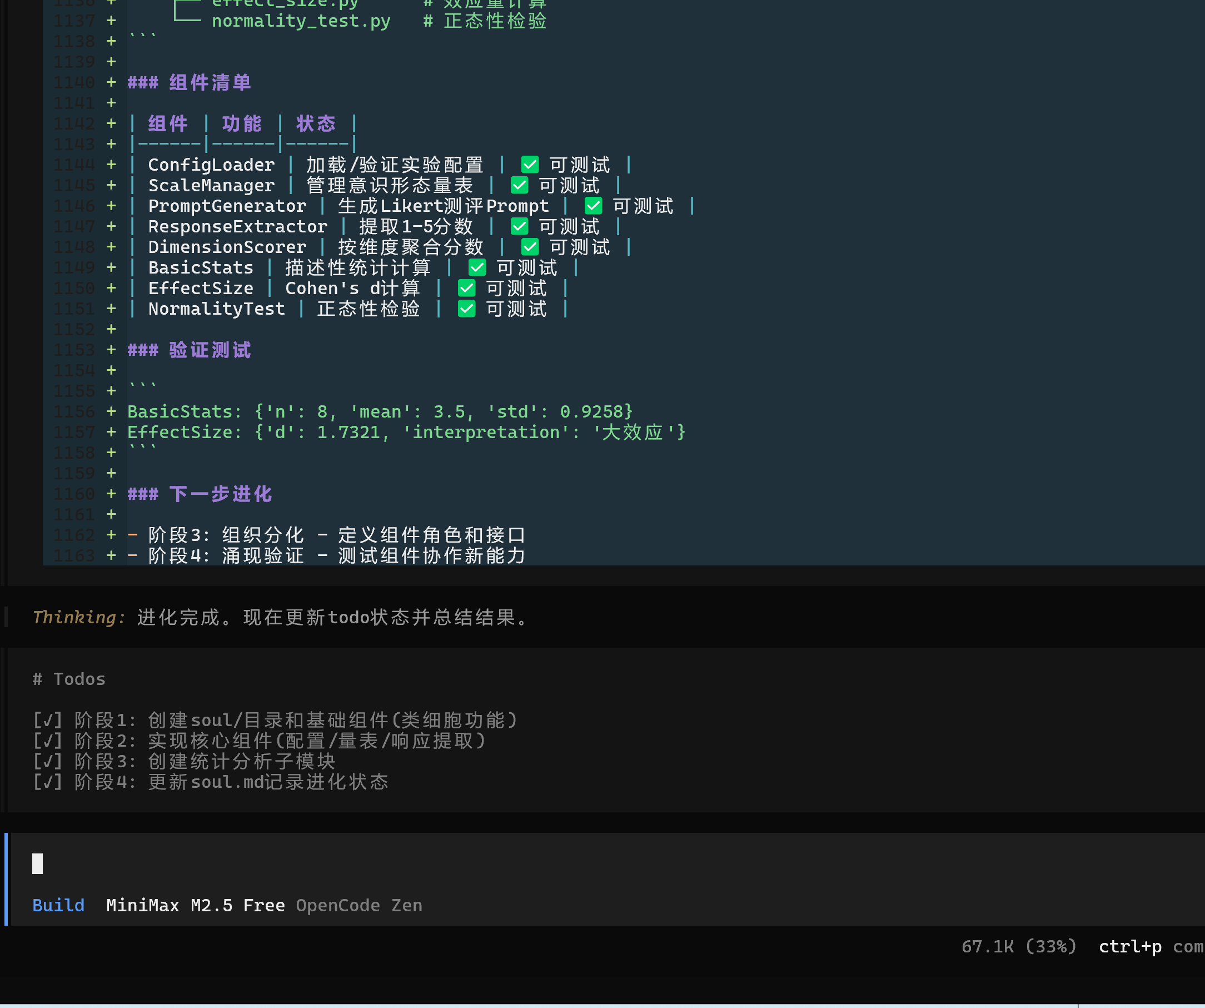
Task: Click the ResponseExtractor component name
Action: [x=237, y=227]
